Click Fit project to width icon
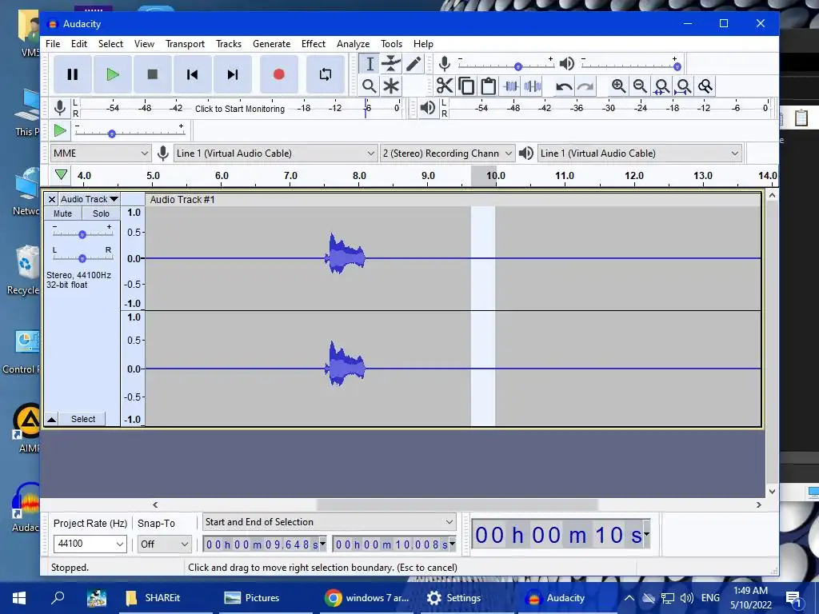819x614 pixels. coord(684,86)
